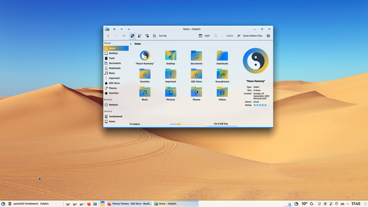
Task: Toggle keep-above dot in title bar
Action: point(114,29)
